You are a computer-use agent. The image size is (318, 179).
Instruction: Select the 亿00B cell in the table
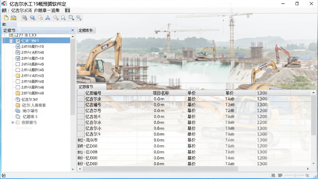pyautogui.click(x=92, y=152)
